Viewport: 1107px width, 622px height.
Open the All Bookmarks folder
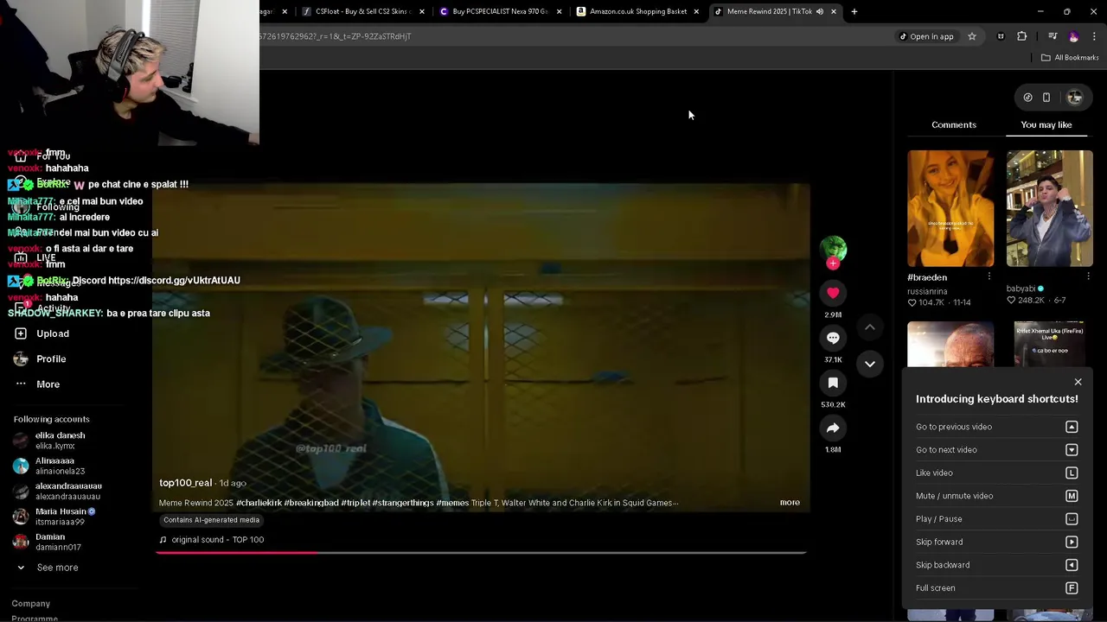coord(1070,57)
